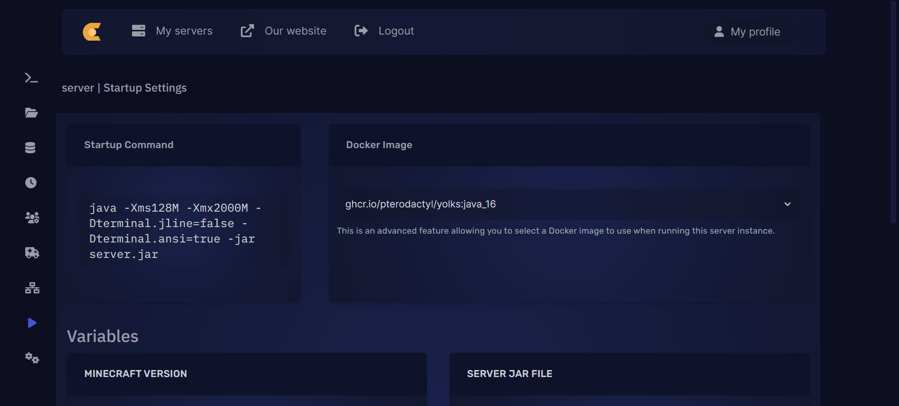
Task: Select the startup play icon in sidebar
Action: [x=32, y=323]
